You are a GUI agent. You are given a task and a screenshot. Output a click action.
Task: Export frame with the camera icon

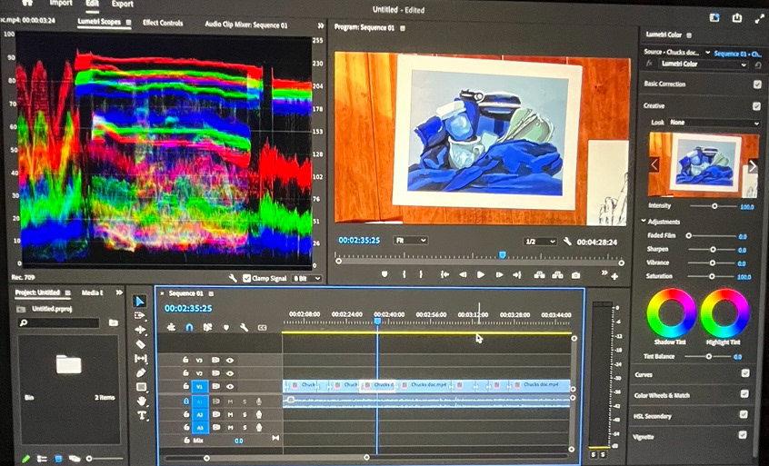[576, 275]
